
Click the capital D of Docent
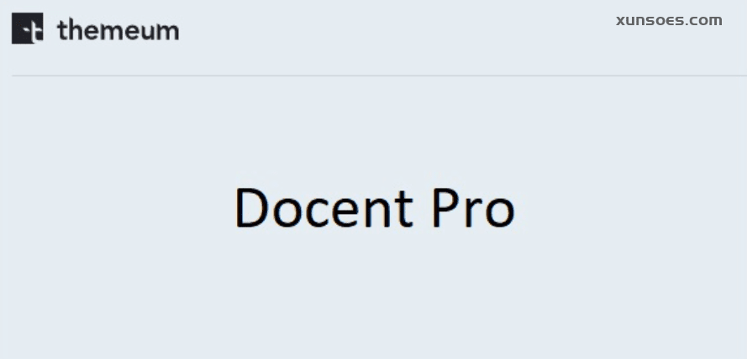[x=251, y=207]
